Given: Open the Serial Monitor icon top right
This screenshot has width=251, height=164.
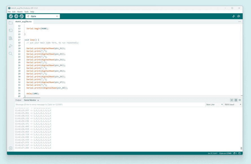Looking at the screenshot, I should tap(239, 16).
